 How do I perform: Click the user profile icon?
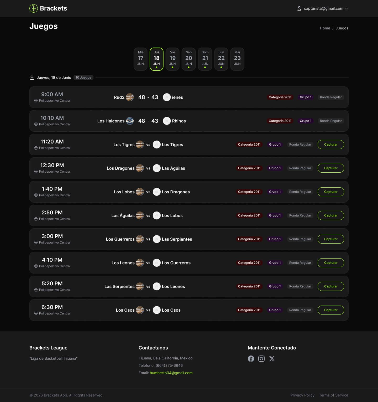point(299,8)
